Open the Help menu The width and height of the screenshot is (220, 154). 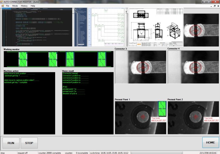click(33, 6)
